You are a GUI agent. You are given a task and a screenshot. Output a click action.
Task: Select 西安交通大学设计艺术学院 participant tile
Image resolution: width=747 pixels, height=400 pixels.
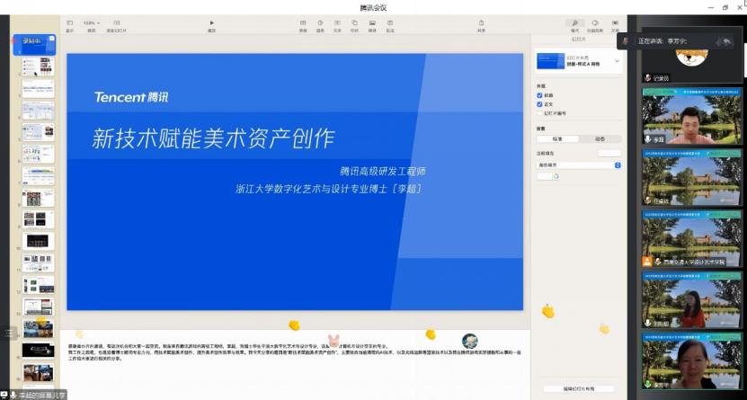692,238
